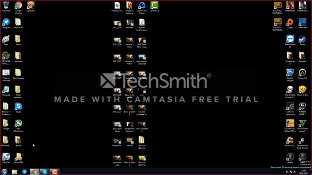Select the DSC_5227 video thumbnail
This screenshot has height=175, width=312.
[117, 109]
